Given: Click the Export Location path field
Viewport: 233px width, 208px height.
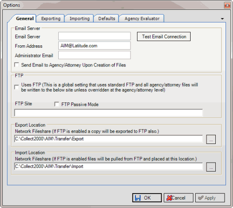Looking at the screenshot, I should 109,139.
